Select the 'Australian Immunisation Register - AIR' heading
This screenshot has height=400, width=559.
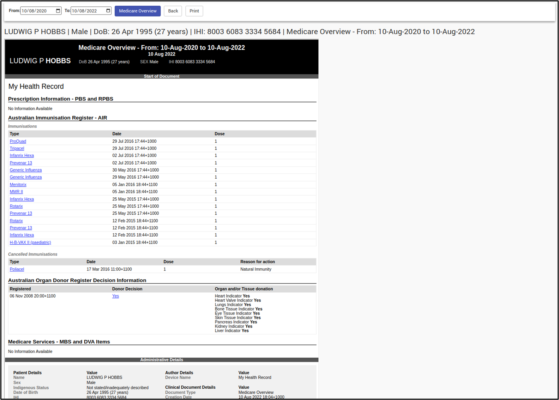pyautogui.click(x=58, y=118)
